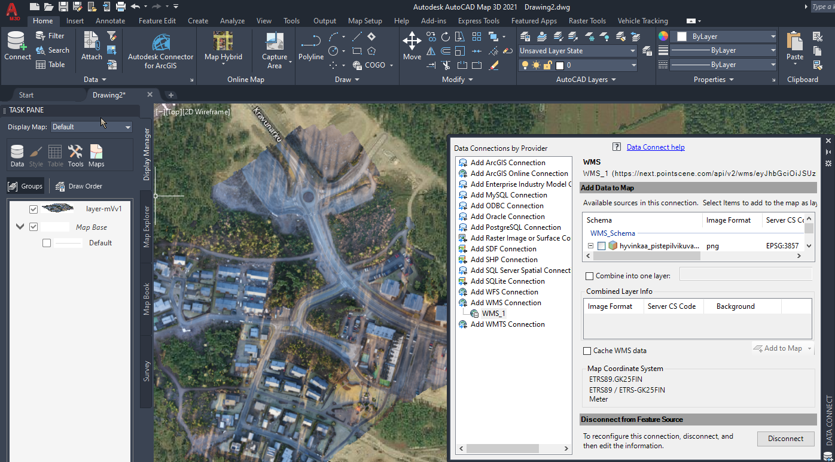Select the Rectangle draw tool
The image size is (835, 462).
click(x=357, y=51)
